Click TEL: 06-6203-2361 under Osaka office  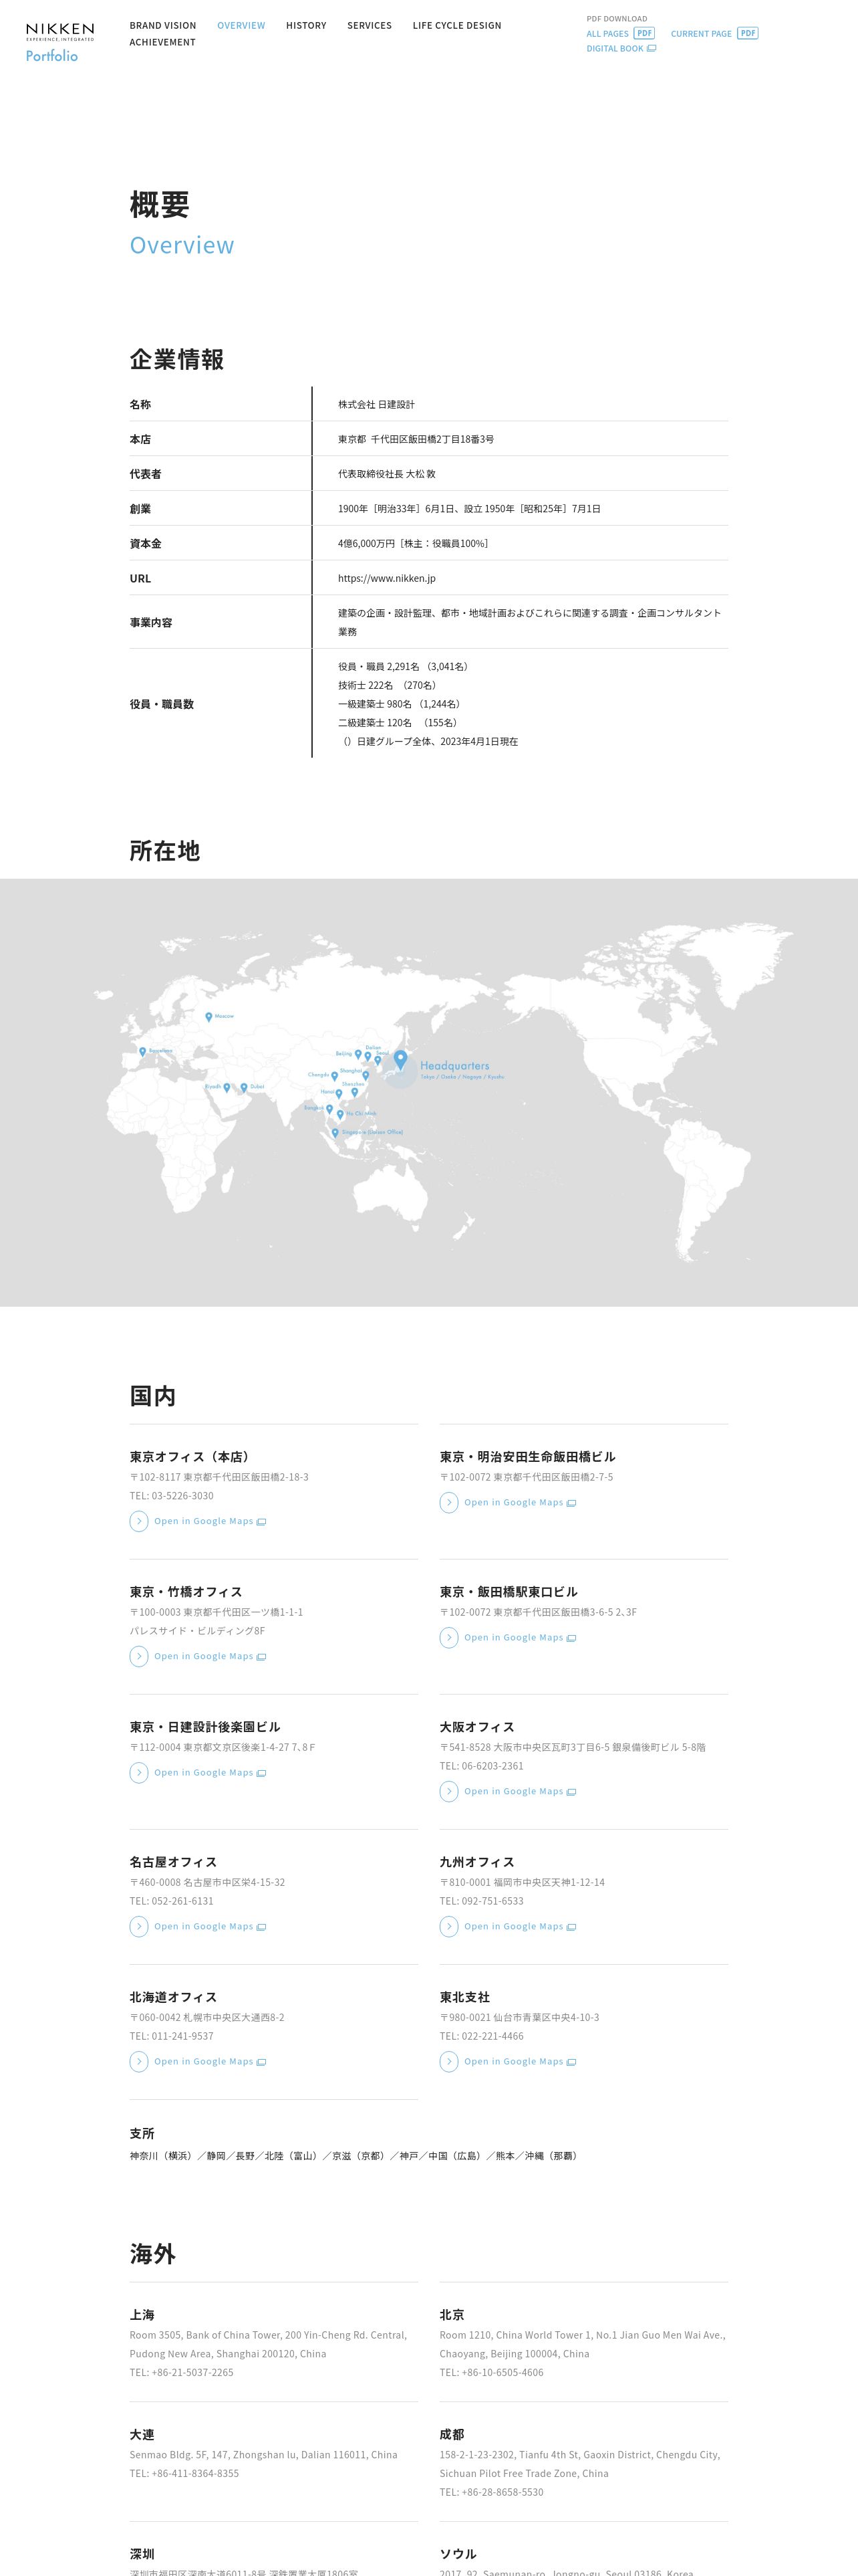coord(481,1766)
